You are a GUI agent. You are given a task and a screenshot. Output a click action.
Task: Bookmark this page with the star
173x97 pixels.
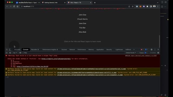[133, 6]
